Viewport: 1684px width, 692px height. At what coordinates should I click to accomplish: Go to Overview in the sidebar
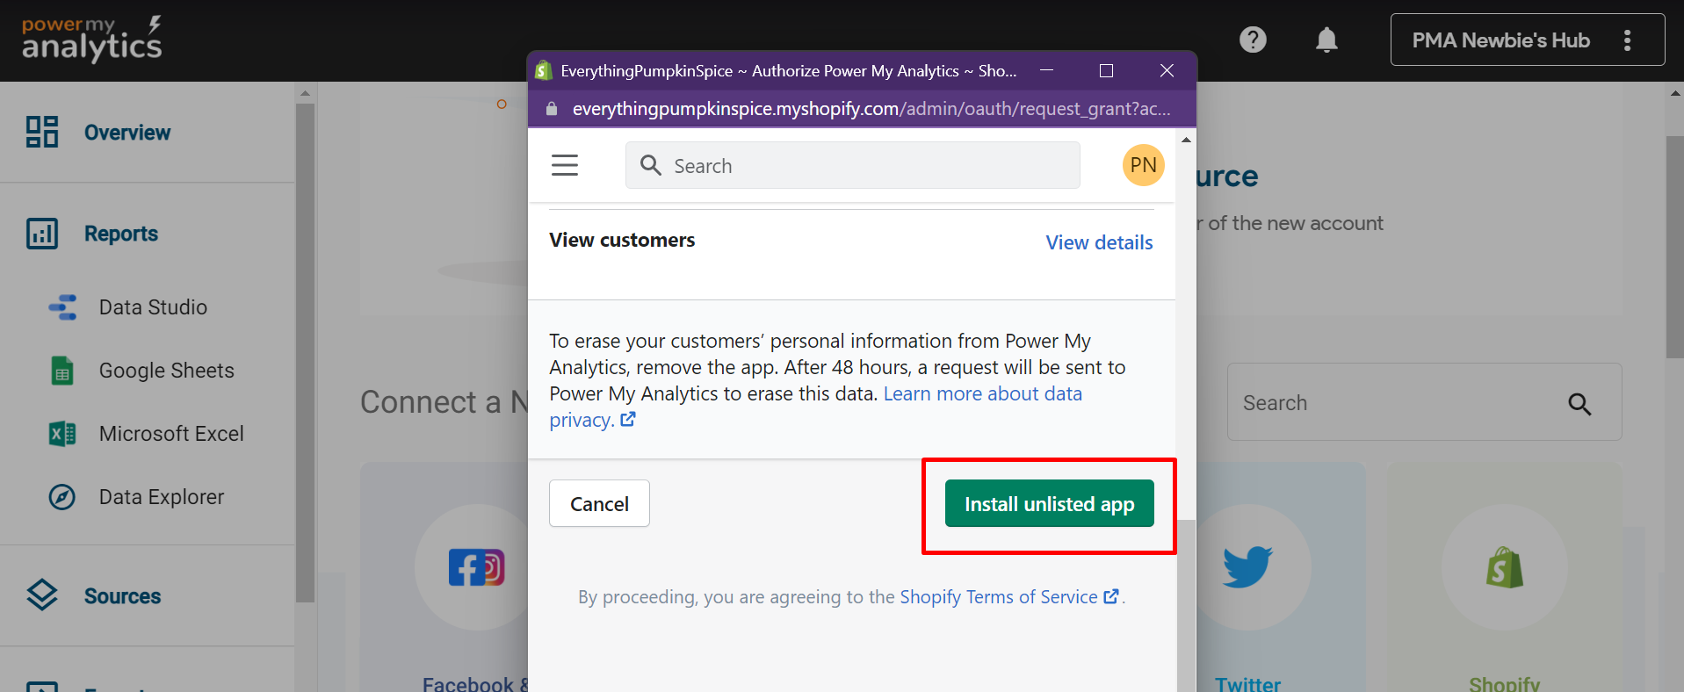click(126, 133)
